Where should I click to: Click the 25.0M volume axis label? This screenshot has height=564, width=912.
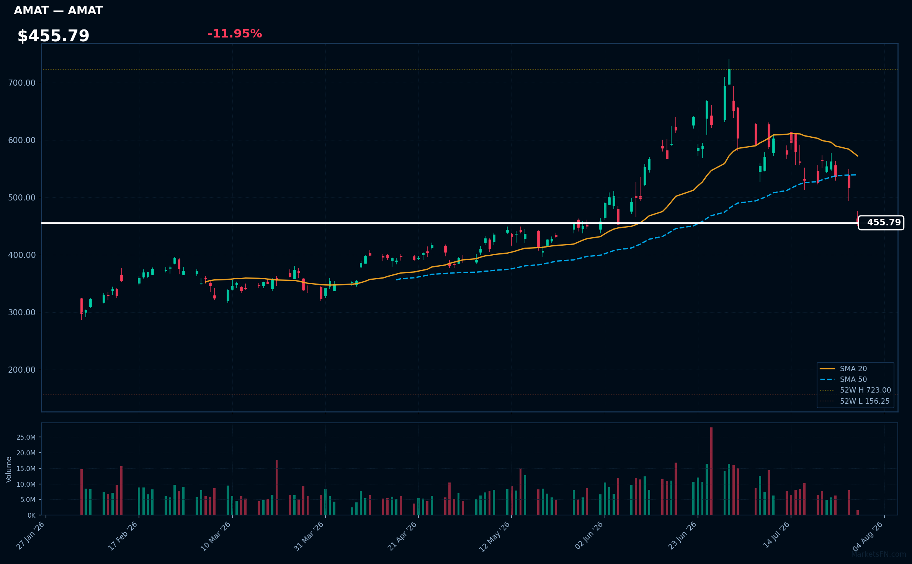[x=26, y=437]
